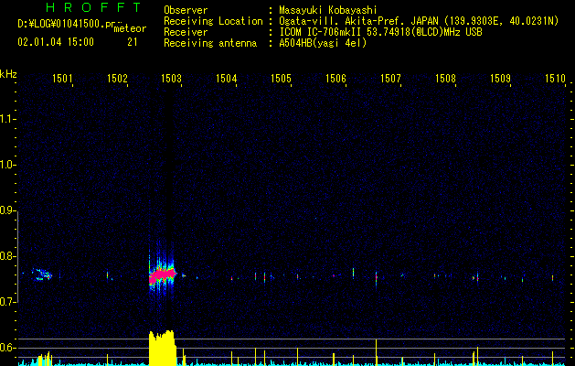Click the 1502 time axis marker
575x366 pixels.
(x=117, y=78)
